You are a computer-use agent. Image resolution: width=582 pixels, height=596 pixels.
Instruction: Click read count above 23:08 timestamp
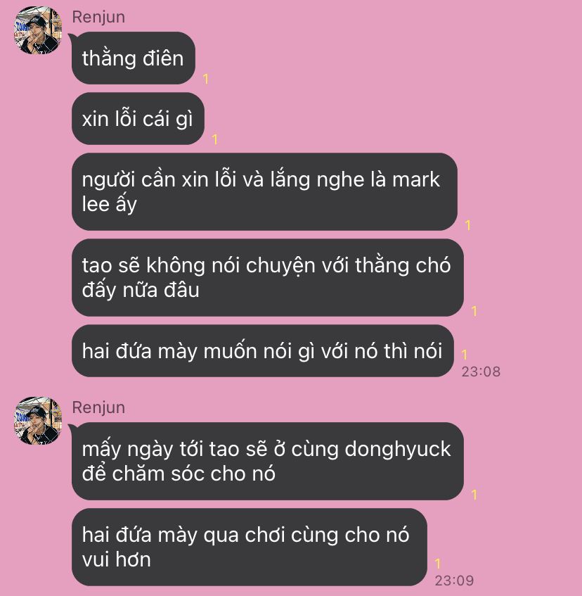coord(465,355)
